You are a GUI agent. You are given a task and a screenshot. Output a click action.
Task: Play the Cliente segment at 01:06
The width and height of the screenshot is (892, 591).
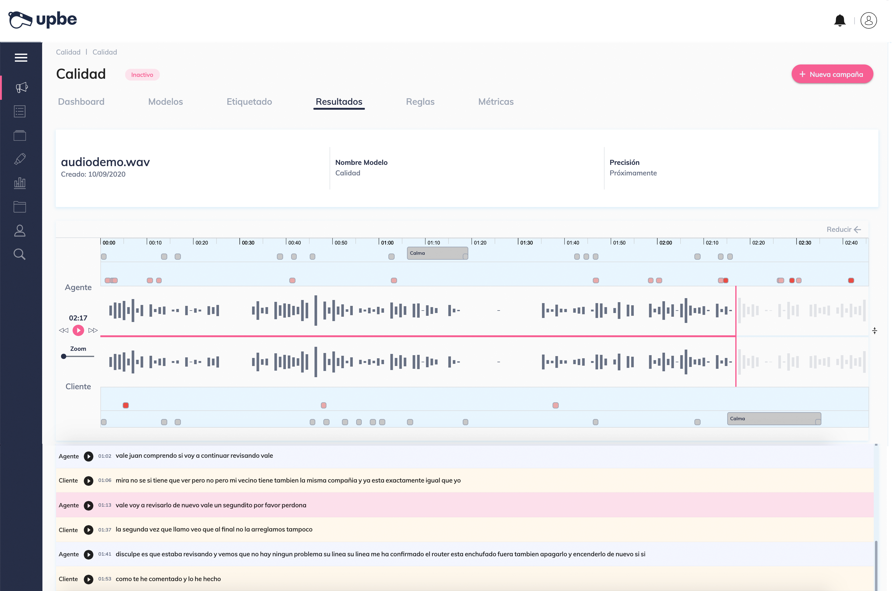point(89,481)
